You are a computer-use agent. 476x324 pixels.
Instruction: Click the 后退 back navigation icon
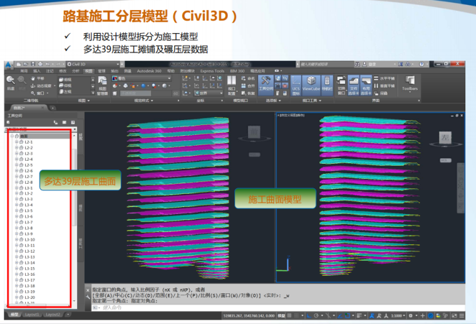tap(11, 82)
